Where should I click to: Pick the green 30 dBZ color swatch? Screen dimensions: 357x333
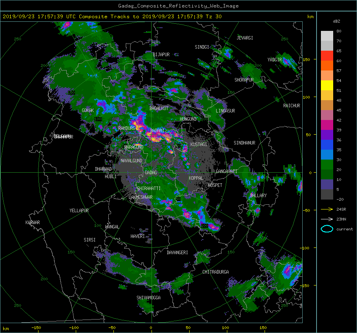click(x=327, y=164)
